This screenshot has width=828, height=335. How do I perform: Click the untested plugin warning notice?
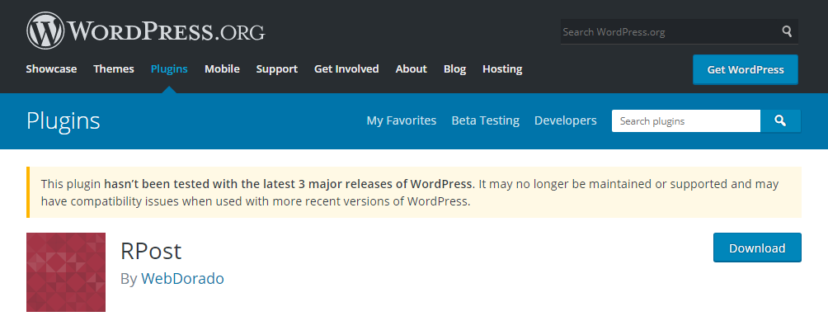point(414,192)
